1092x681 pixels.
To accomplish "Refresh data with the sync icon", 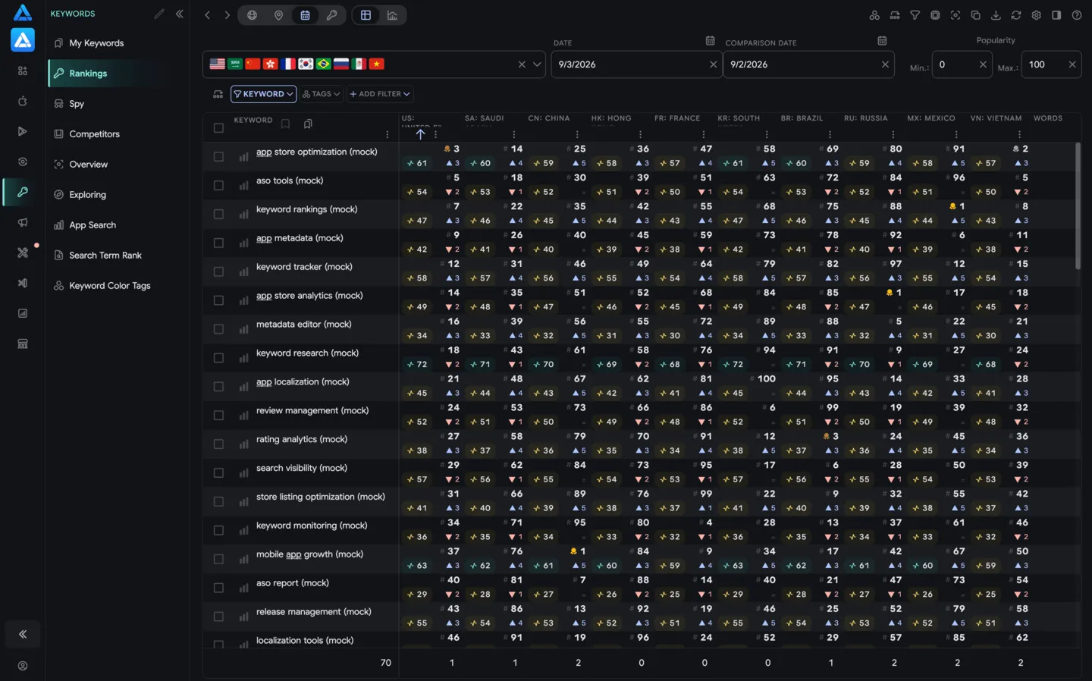I will [1016, 15].
